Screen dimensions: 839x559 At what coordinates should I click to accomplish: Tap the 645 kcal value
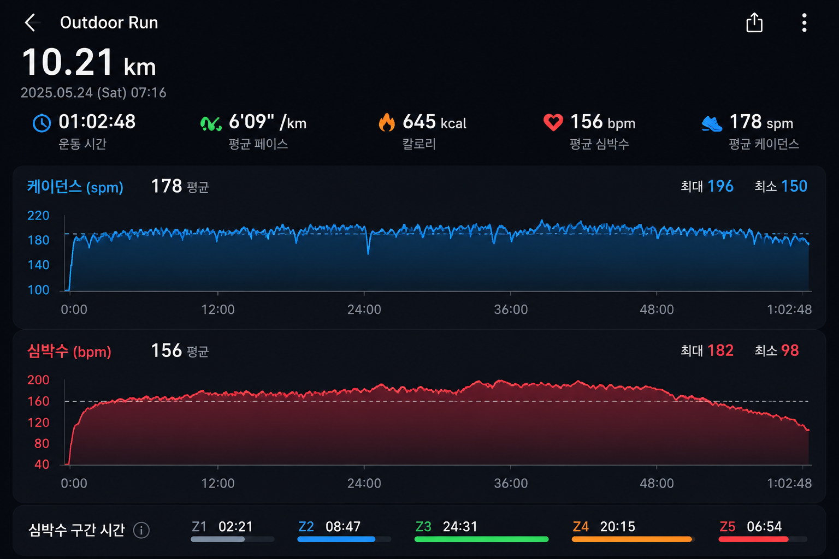(x=435, y=122)
